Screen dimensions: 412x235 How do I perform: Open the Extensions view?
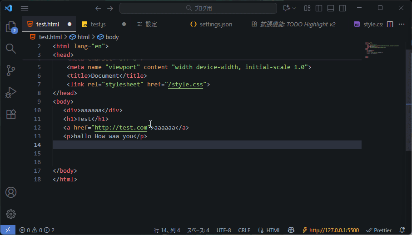tap(11, 115)
